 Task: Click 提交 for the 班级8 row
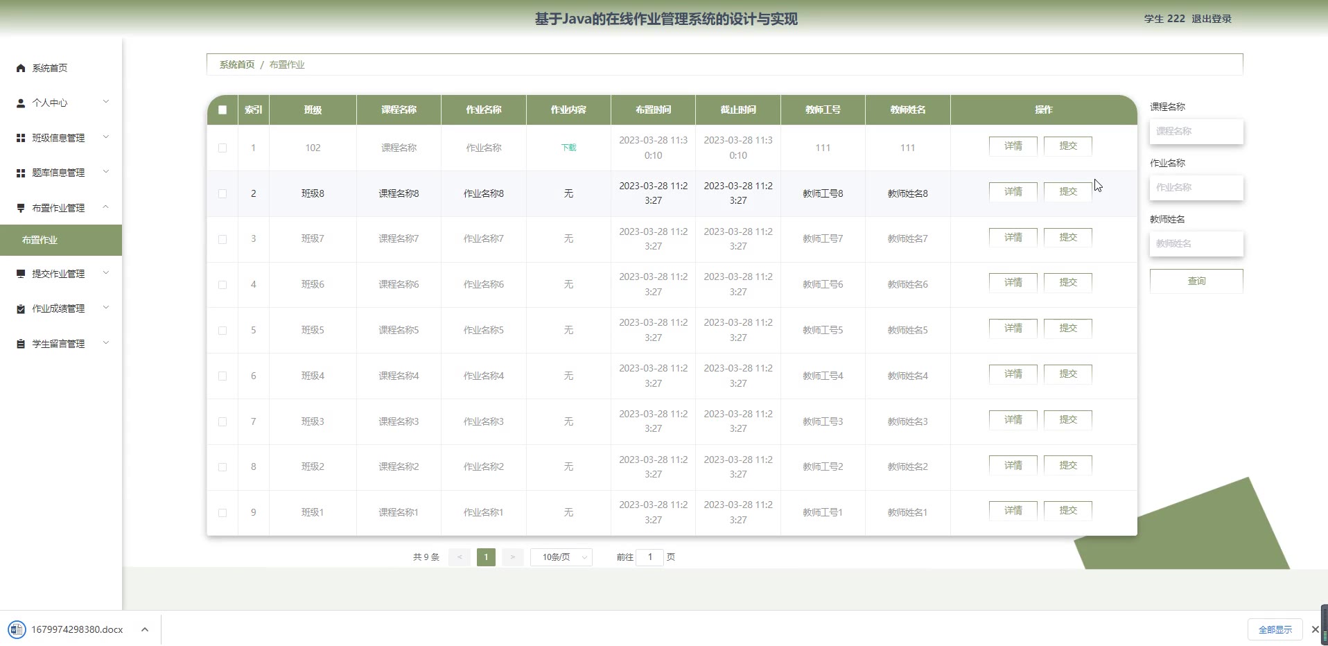click(x=1068, y=191)
